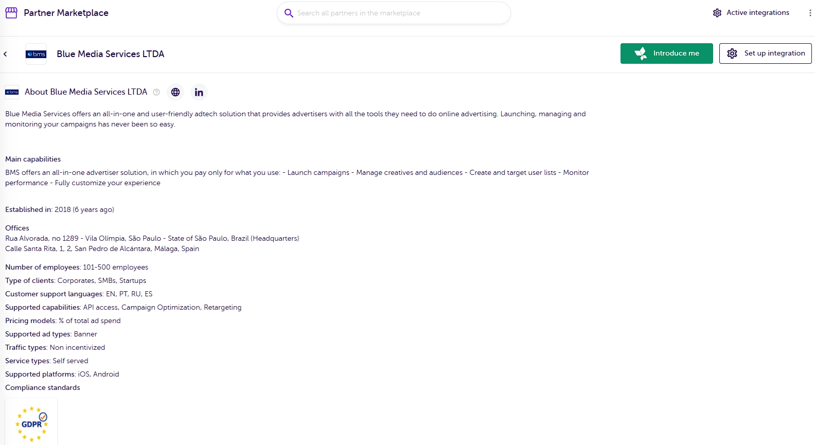Click the gear icon beside Active integrations

(717, 13)
